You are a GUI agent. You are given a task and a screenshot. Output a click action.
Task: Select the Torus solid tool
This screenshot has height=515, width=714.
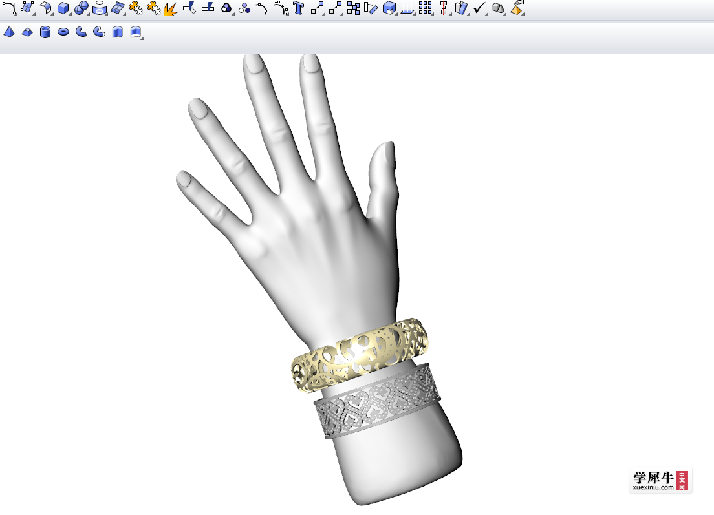pyautogui.click(x=63, y=31)
